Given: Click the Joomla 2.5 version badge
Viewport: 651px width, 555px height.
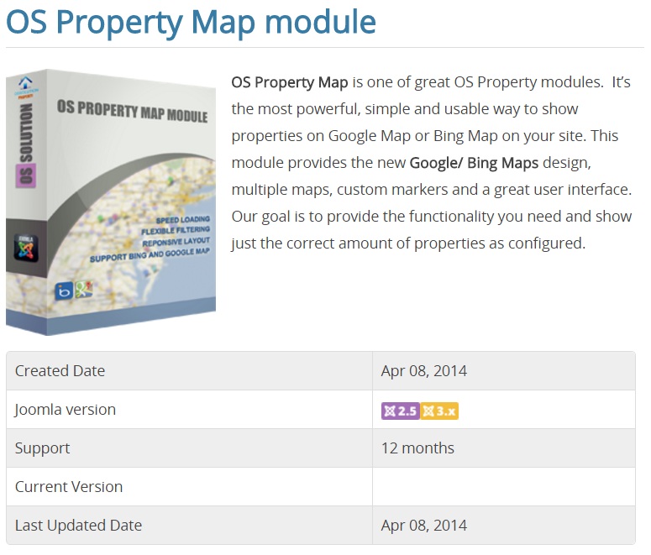Looking at the screenshot, I should (x=400, y=411).
